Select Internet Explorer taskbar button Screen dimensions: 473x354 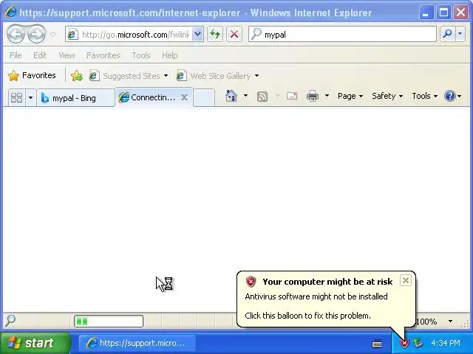tap(137, 343)
